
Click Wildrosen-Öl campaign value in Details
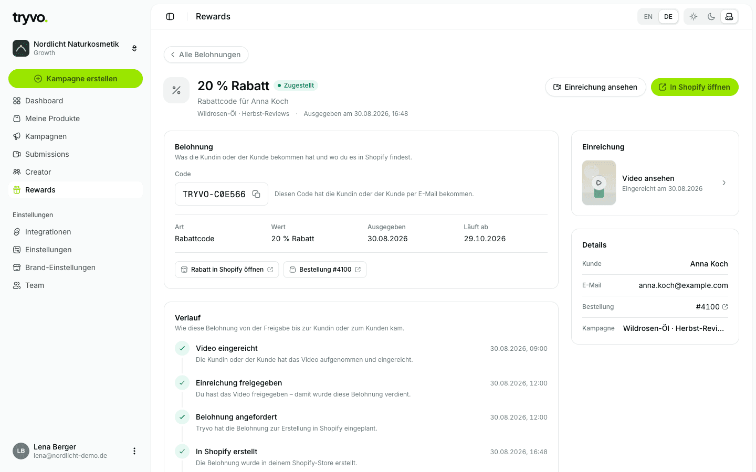674,328
